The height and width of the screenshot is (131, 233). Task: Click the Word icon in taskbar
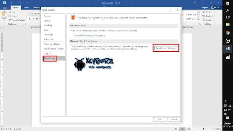click(x=228, y=49)
